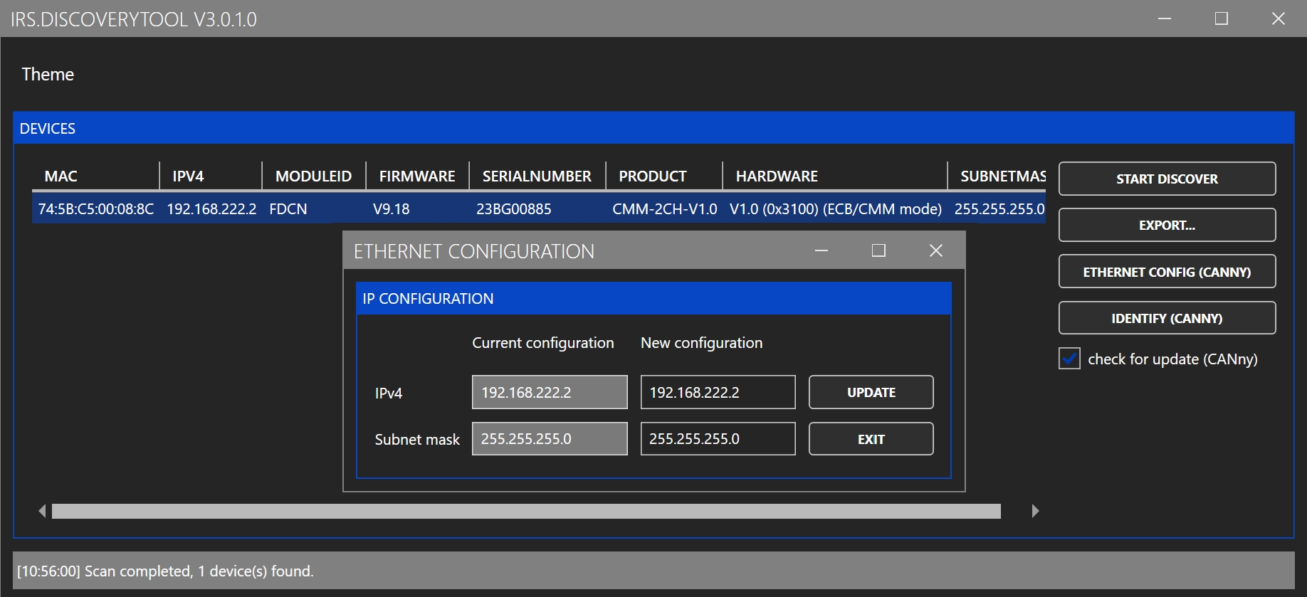Open the Theme menu
The width and height of the screenshot is (1307, 597).
click(48, 75)
